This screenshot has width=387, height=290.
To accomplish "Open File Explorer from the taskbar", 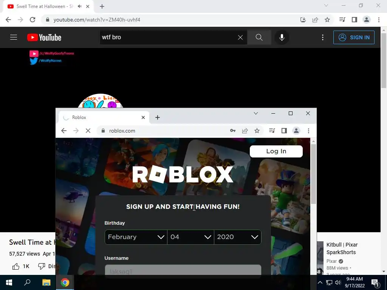I will pos(46,282).
